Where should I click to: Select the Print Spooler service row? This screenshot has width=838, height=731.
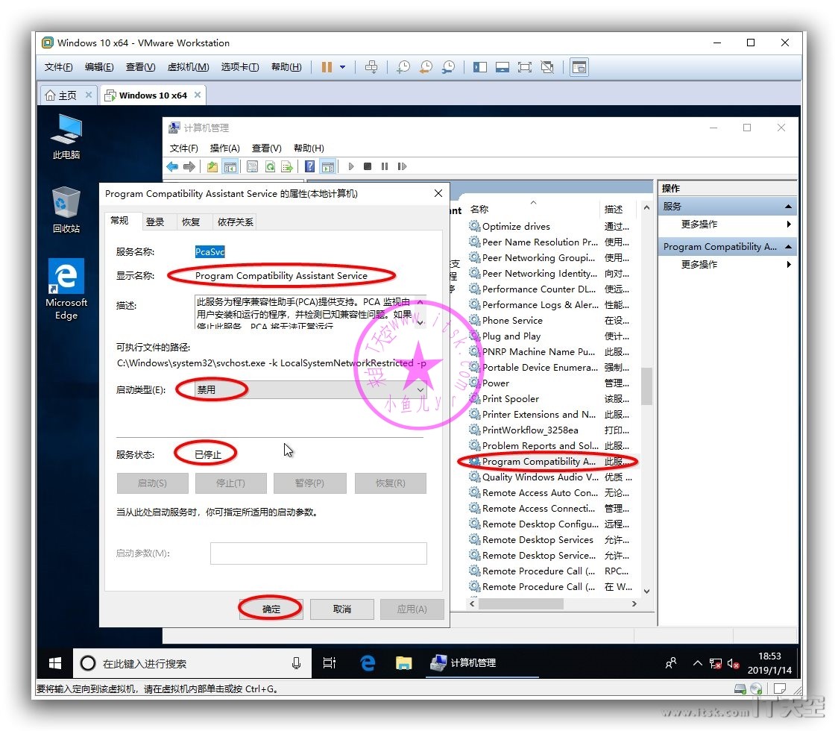click(550, 399)
